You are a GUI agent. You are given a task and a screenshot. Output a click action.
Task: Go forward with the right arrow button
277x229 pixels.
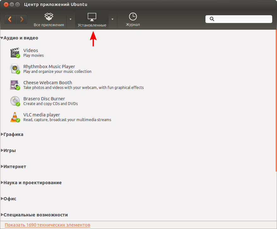21,19
